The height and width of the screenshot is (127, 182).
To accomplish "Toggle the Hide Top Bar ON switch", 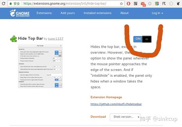I will pos(142,39).
